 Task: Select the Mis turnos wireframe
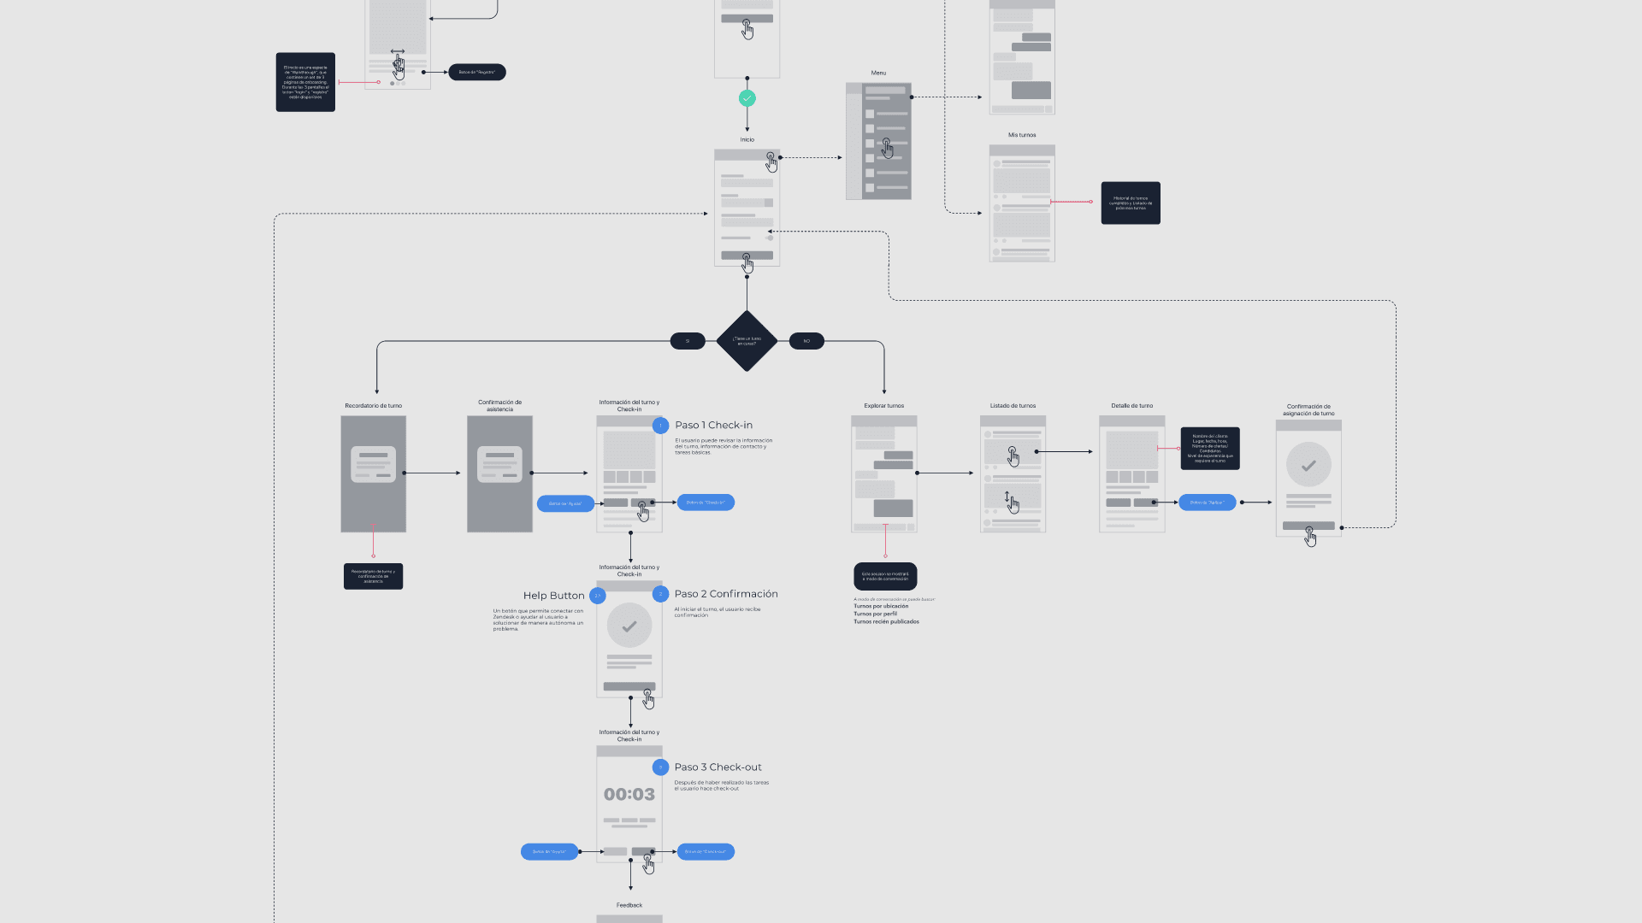pyautogui.click(x=1022, y=203)
